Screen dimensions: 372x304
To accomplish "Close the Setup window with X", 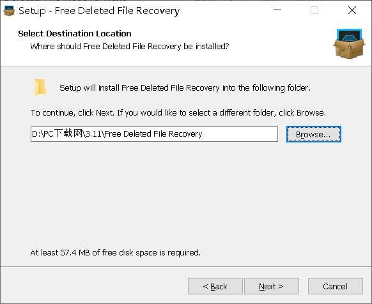I will pos(352,10).
